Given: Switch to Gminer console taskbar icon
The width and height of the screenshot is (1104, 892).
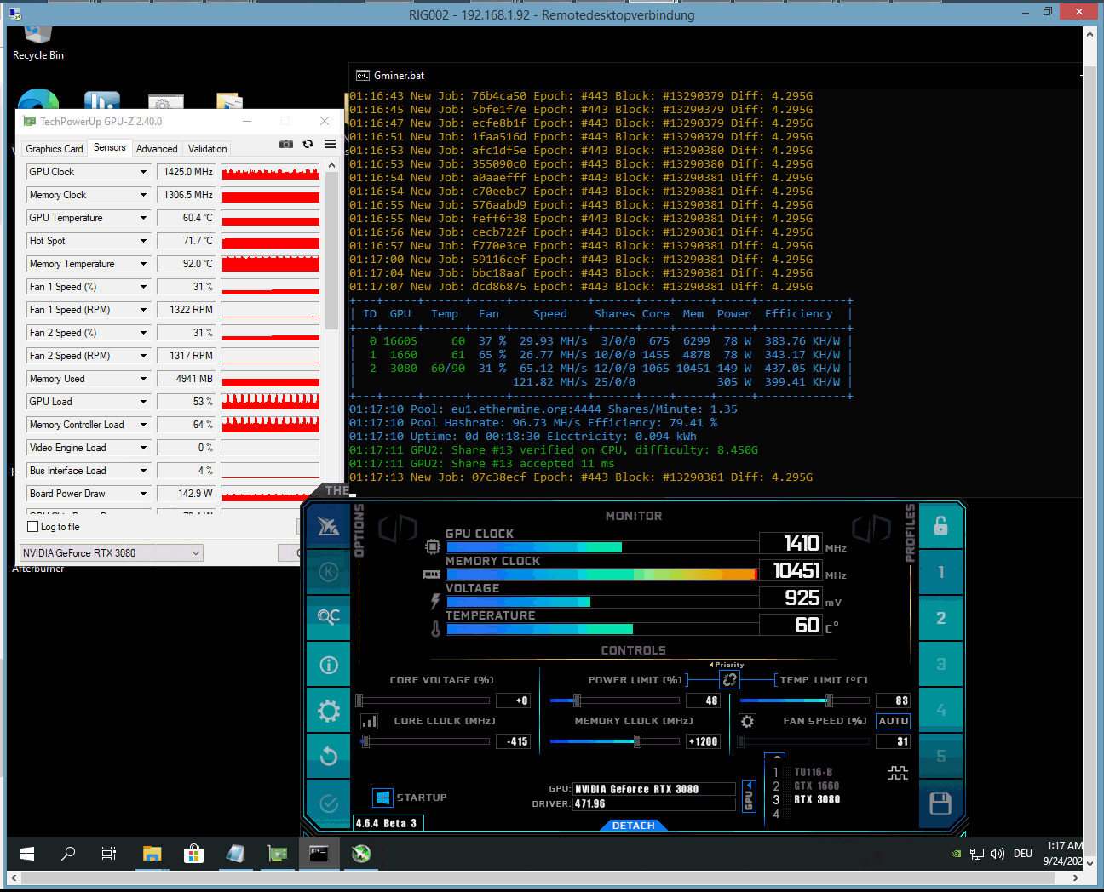Looking at the screenshot, I should (x=319, y=853).
